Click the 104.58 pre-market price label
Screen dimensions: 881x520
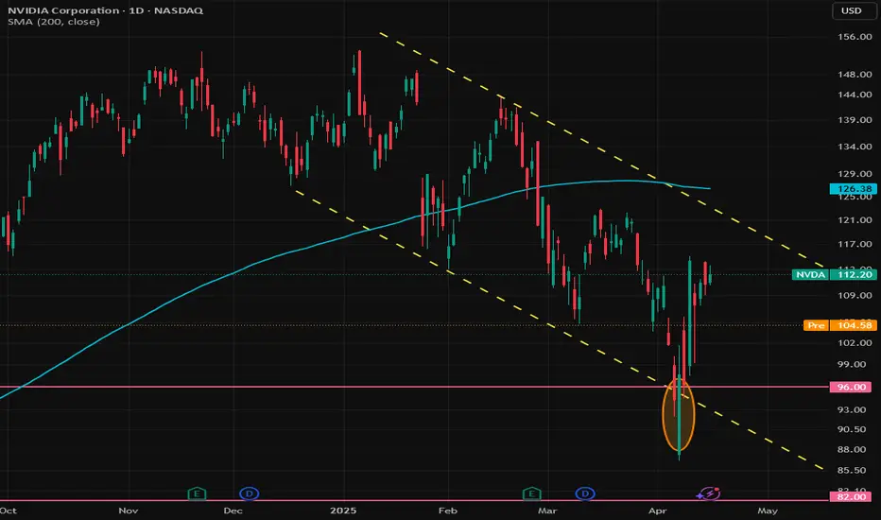coord(854,325)
